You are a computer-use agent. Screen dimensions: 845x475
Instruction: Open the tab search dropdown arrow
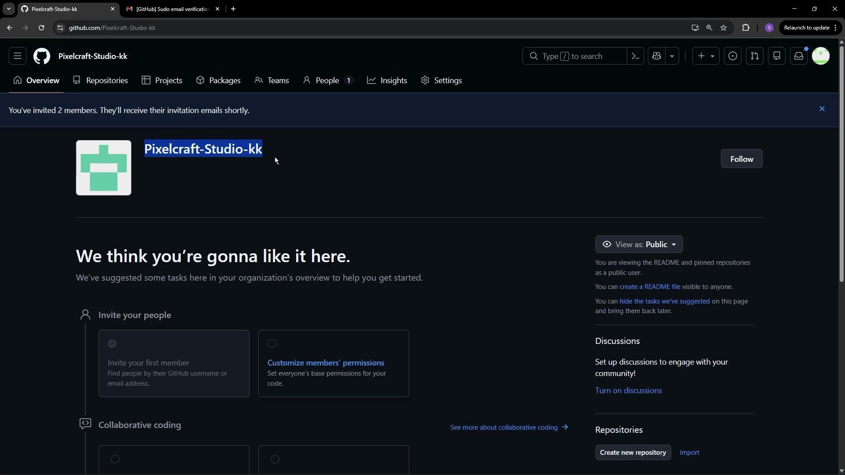click(8, 9)
